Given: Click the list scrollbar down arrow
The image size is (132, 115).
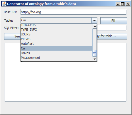Looking at the screenshot, I should click(x=94, y=59).
